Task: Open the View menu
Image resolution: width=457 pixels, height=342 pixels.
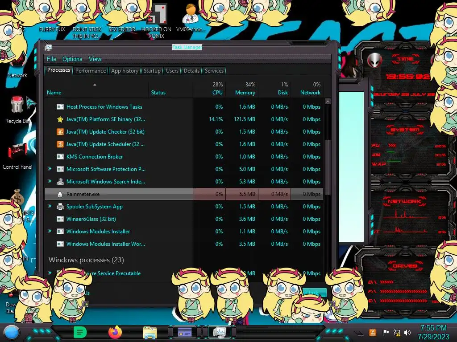Action: tap(95, 59)
